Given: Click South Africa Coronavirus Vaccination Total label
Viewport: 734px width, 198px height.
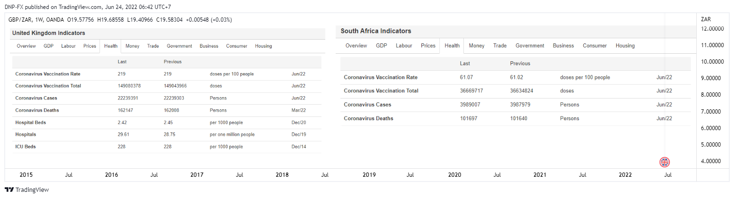Looking at the screenshot, I should tap(381, 91).
